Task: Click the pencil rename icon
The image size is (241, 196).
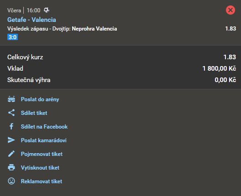Action: point(11,154)
